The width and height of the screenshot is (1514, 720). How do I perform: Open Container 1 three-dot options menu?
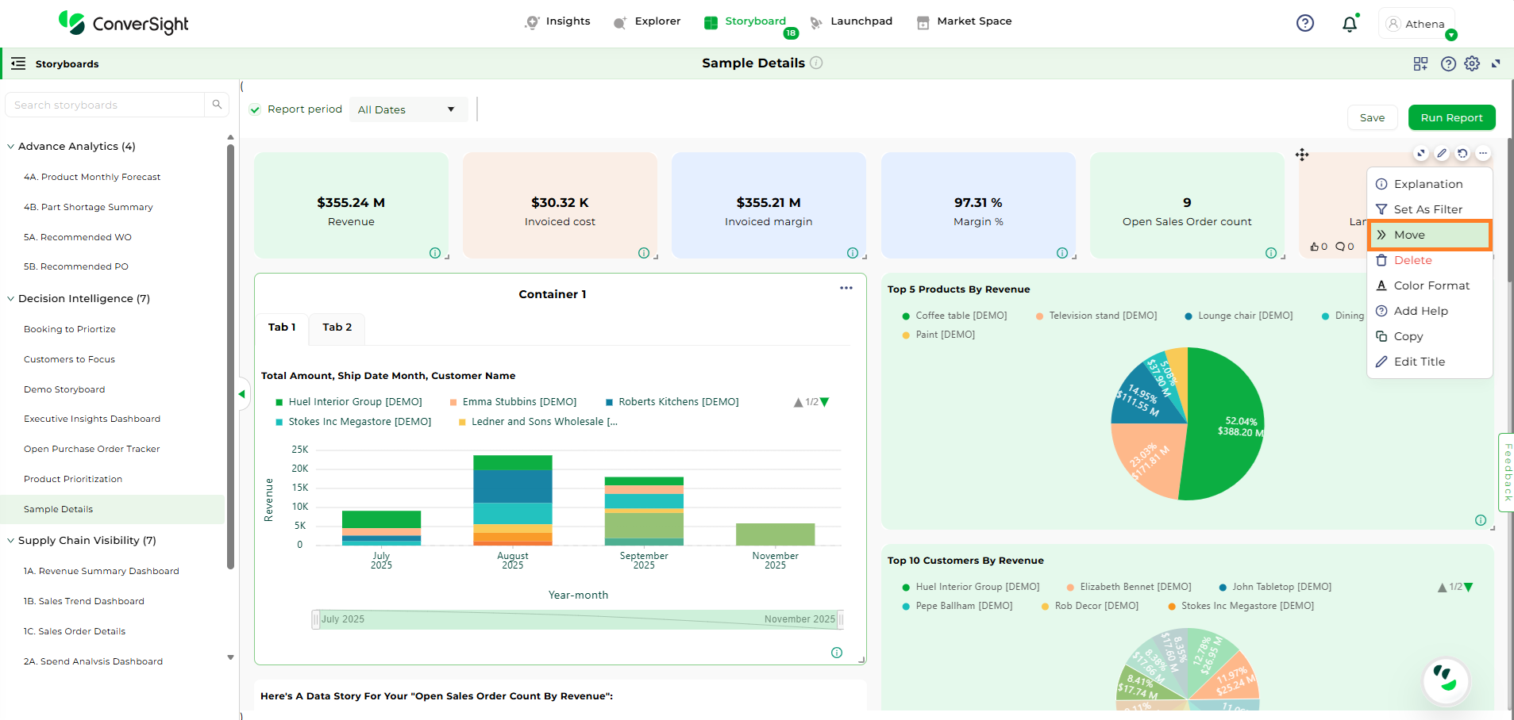pyautogui.click(x=846, y=288)
